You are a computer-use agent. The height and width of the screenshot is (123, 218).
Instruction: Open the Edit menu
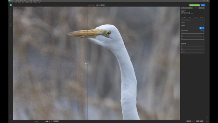click(13, 3)
